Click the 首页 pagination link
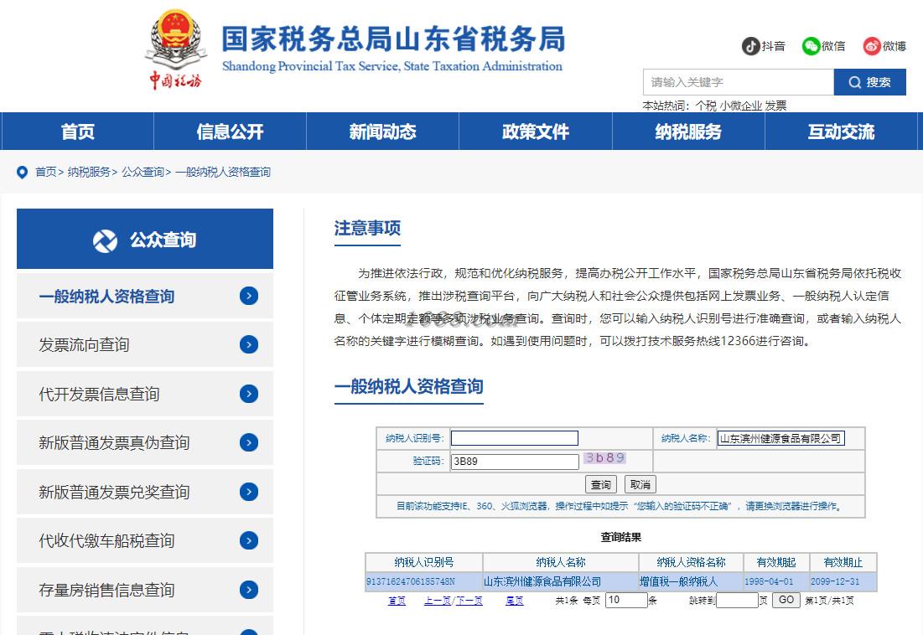 coord(397,601)
